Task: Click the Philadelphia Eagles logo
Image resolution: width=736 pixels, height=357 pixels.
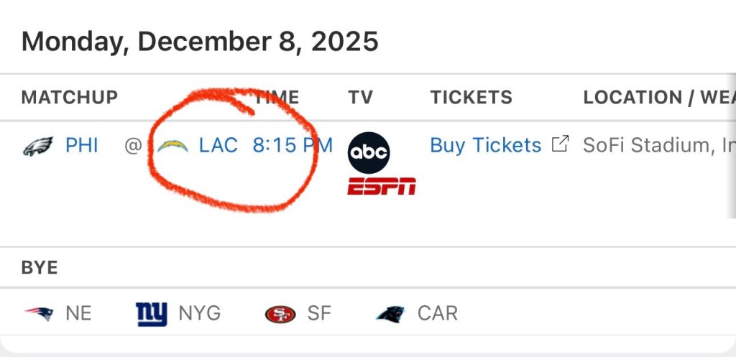Action: pos(38,146)
